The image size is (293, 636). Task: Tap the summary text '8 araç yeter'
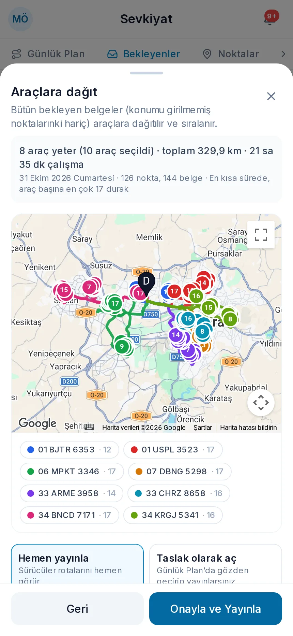(x=48, y=151)
